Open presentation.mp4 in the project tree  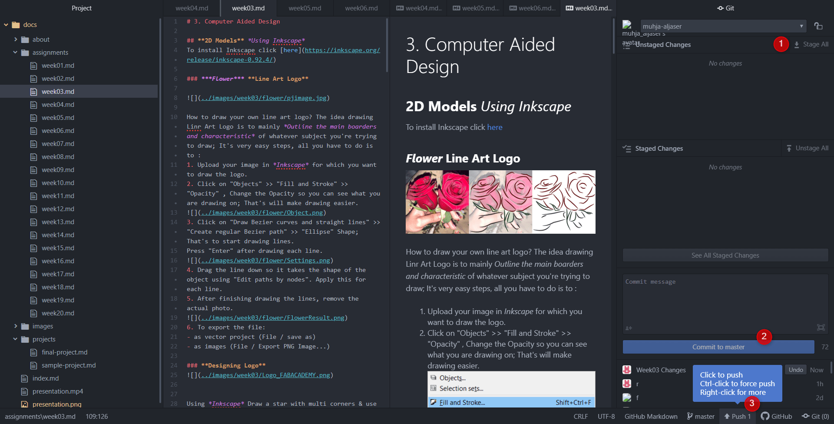tap(58, 391)
